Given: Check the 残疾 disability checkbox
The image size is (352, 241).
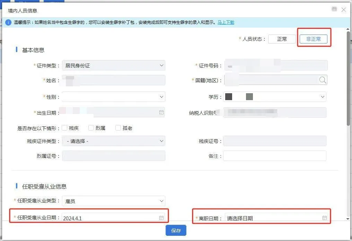Looking at the screenshot, I should 64,127.
